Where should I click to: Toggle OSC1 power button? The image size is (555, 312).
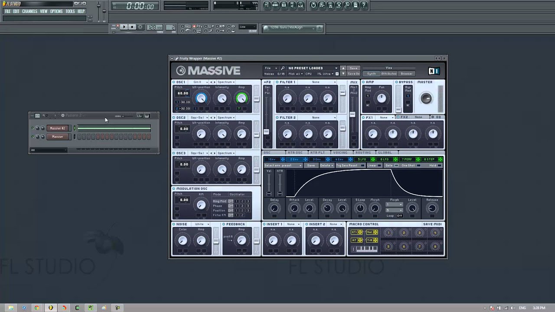[174, 82]
